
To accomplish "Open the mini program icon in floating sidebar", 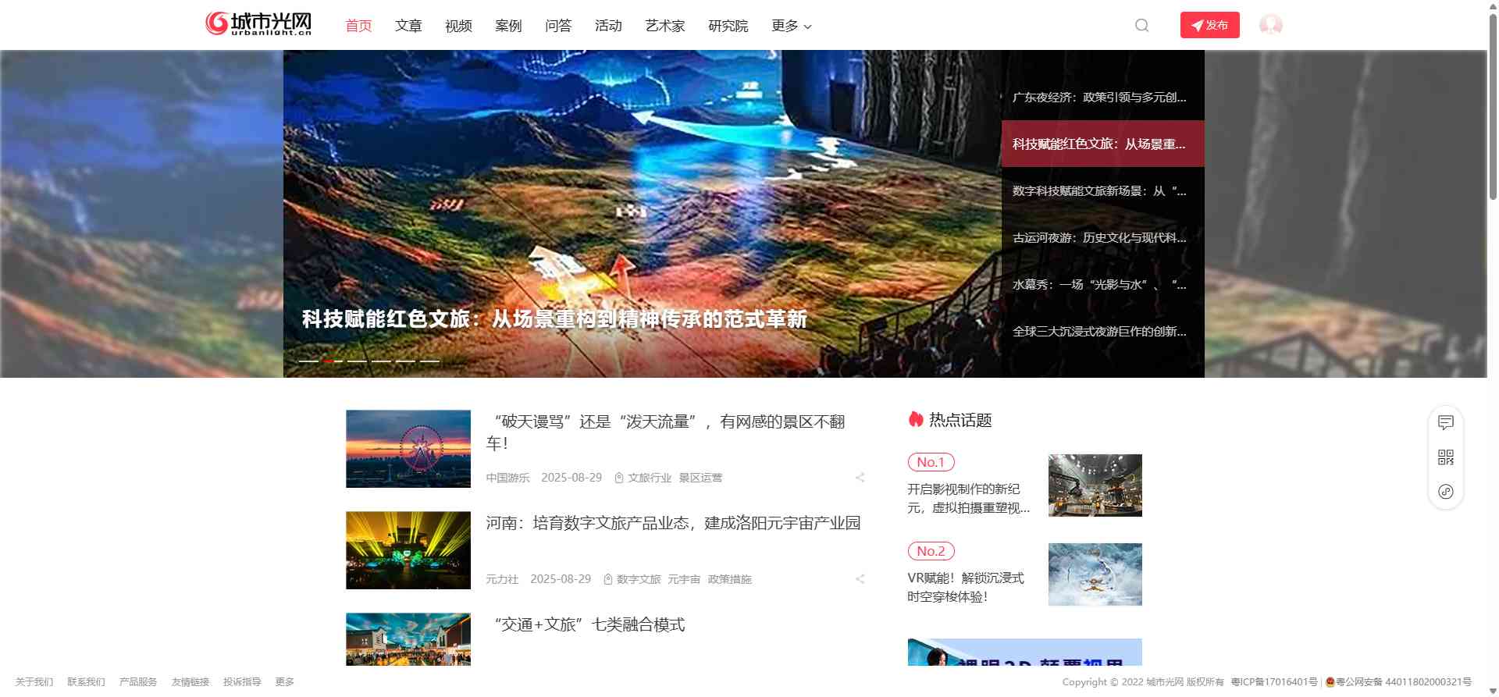I will [x=1445, y=492].
